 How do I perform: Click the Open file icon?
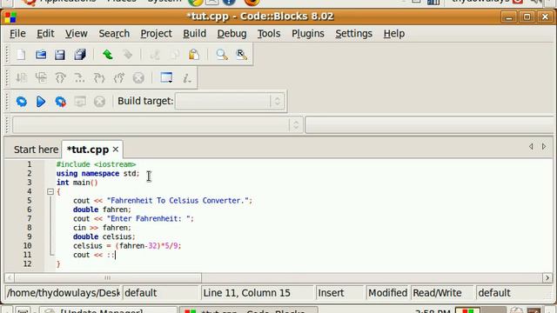(41, 55)
